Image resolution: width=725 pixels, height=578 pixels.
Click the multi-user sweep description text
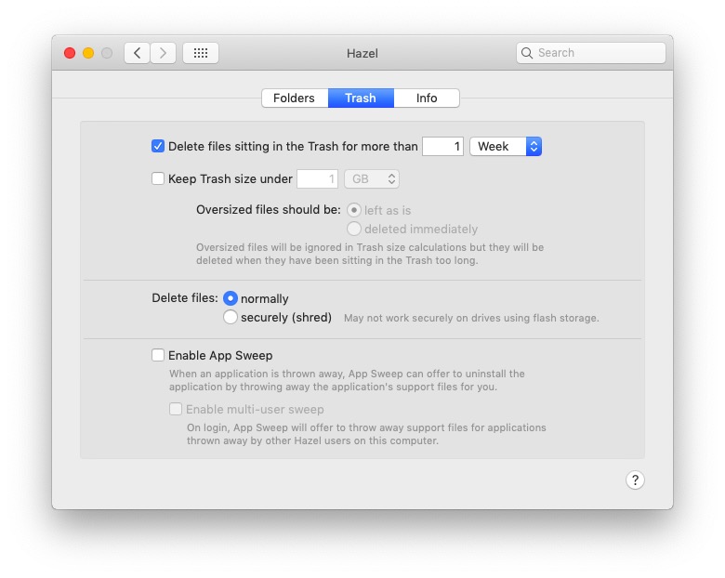coord(366,434)
